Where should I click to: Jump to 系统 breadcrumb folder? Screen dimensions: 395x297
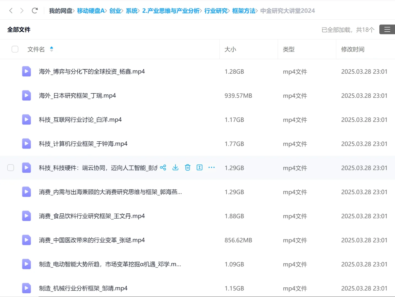131,11
